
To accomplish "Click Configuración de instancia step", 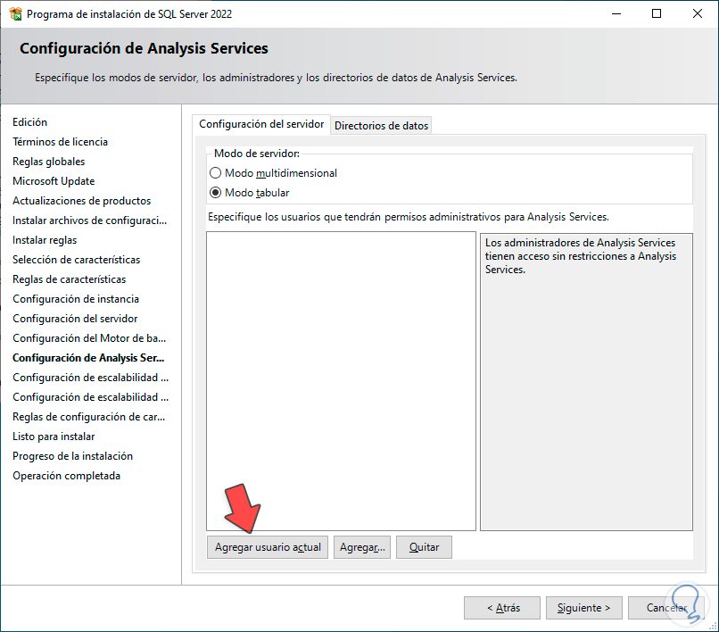I will point(76,299).
